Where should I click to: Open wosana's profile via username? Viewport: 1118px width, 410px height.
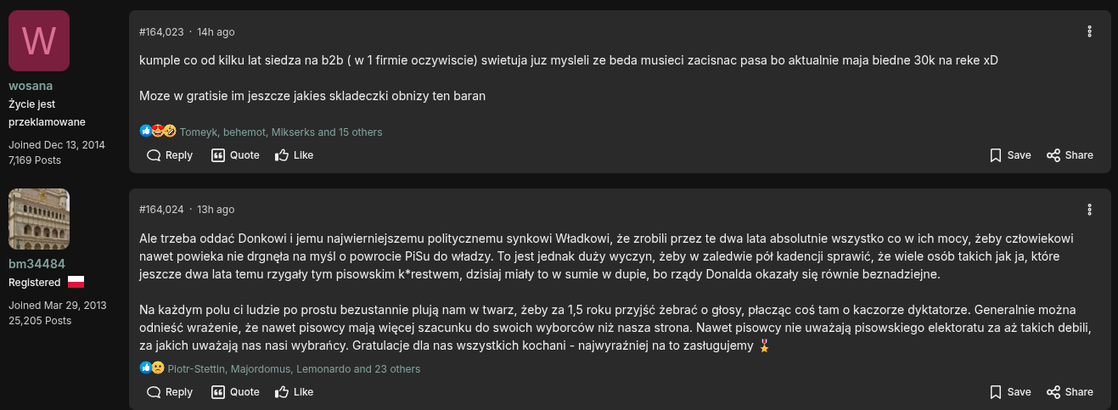click(31, 86)
